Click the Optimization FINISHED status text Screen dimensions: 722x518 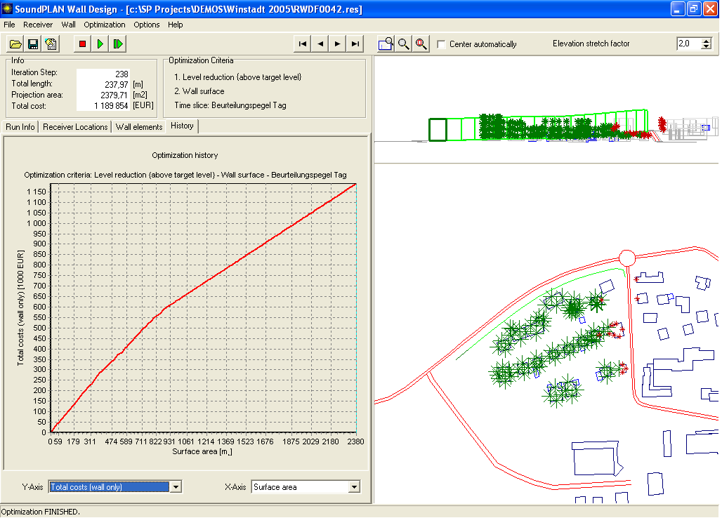(41, 512)
